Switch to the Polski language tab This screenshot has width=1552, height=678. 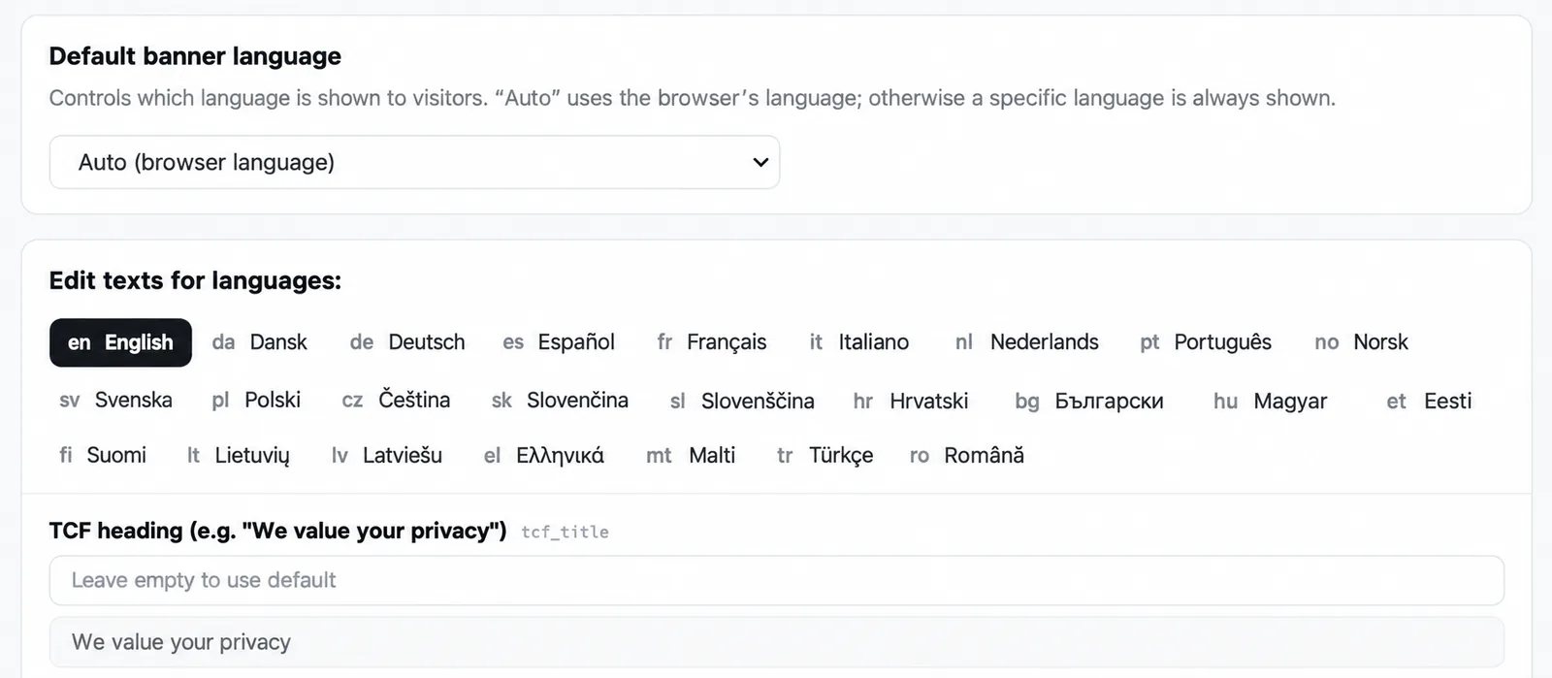pos(256,401)
